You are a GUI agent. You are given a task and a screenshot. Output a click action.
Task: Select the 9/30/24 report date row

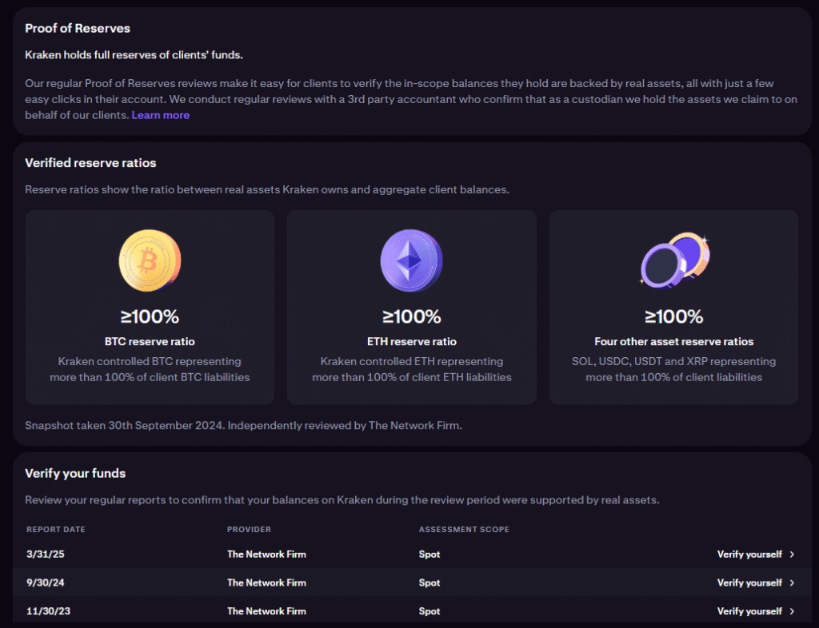click(x=44, y=582)
